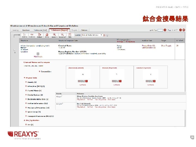Click Synthesis link under aluminum

click(x=83, y=85)
